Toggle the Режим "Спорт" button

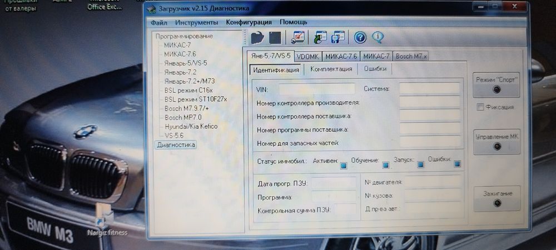[x=497, y=84]
